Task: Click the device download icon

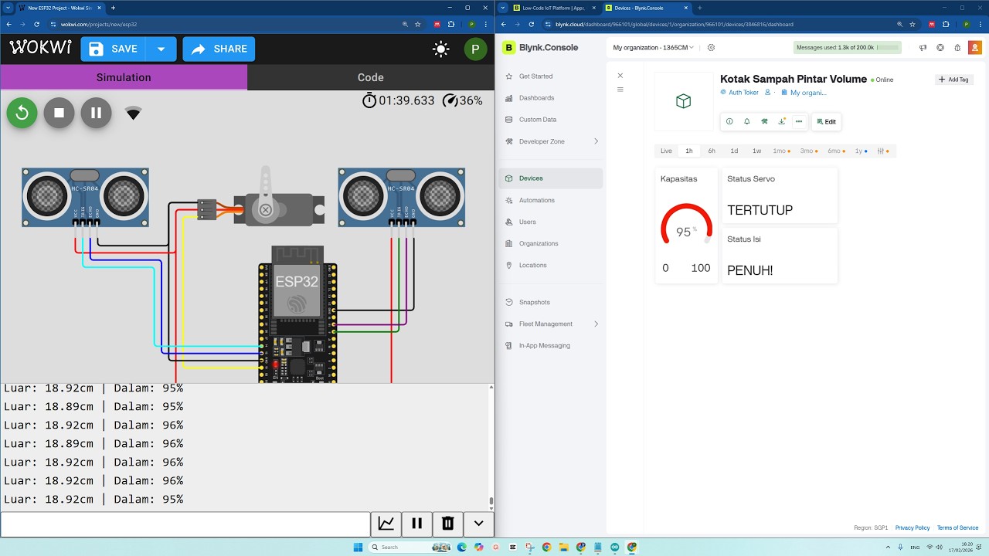Action: (x=782, y=121)
